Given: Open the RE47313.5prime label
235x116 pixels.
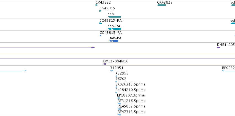Looking at the screenshot, I should point(132,112).
